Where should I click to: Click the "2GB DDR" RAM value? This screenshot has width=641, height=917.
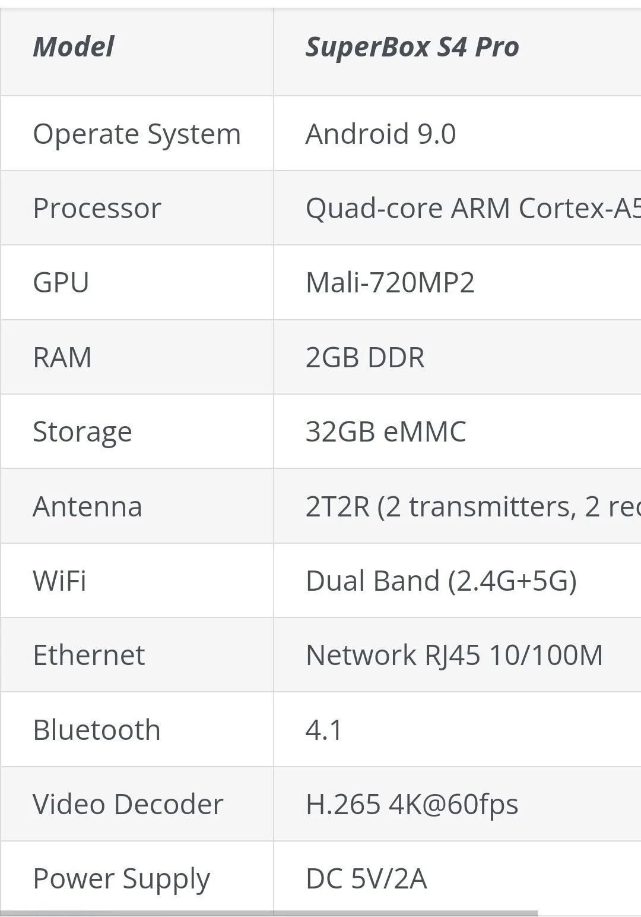click(x=365, y=357)
